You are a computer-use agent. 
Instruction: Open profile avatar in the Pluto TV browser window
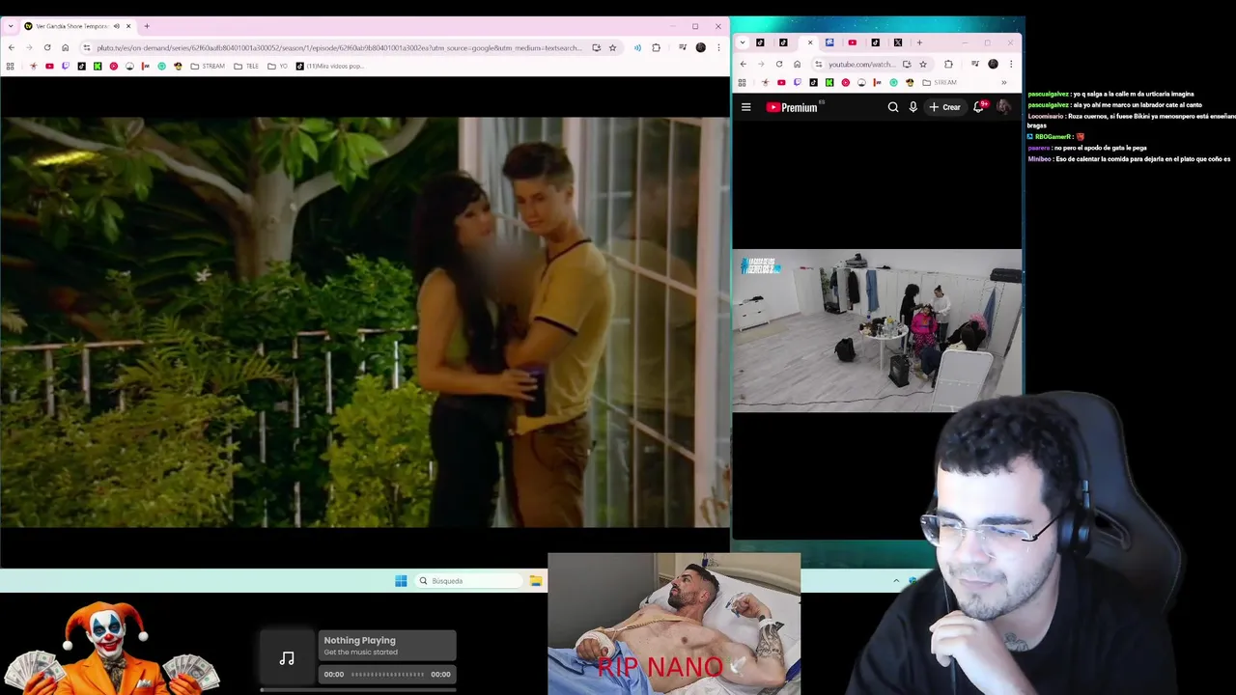pos(700,47)
